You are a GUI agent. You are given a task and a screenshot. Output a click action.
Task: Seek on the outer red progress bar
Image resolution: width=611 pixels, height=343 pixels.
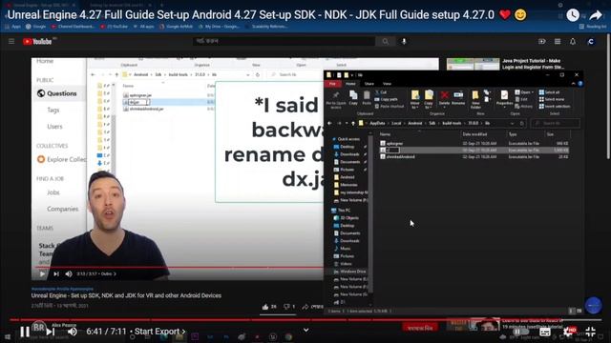305,320
